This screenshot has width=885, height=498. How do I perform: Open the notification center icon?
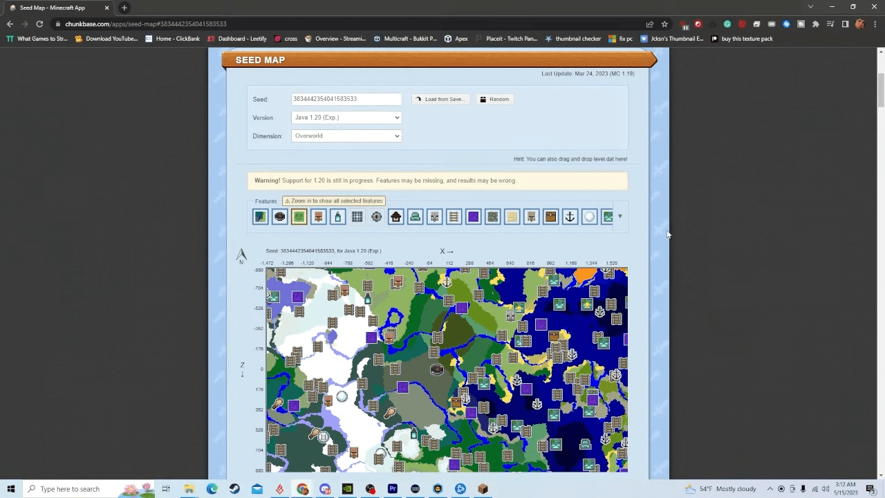pyautogui.click(x=870, y=489)
